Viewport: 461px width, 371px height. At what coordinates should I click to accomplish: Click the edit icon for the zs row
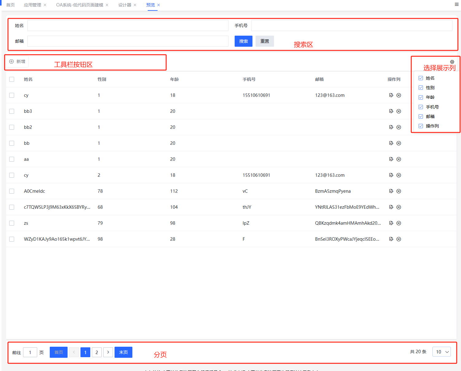391,223
